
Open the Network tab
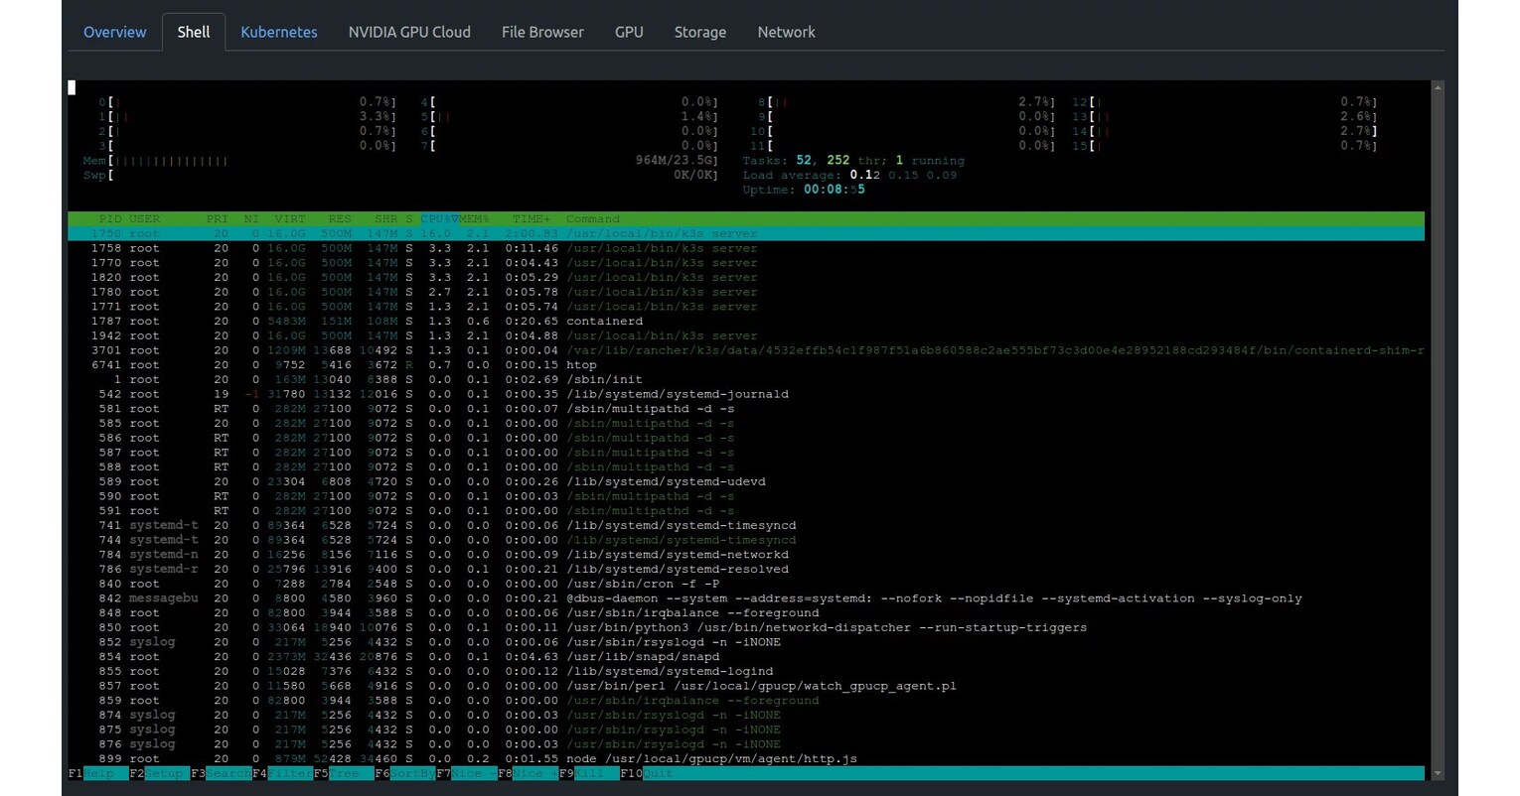coord(786,32)
